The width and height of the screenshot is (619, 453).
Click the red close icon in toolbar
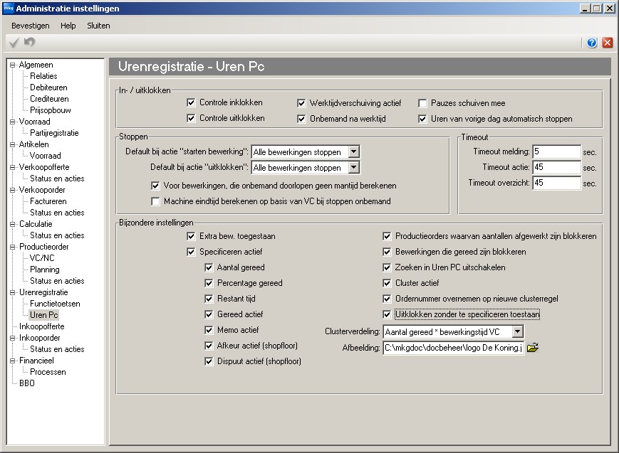coord(607,43)
